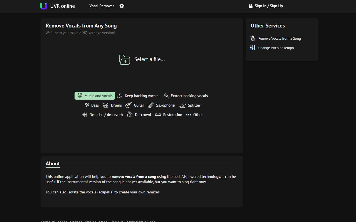Screen dimensions: 356x222
Task: Click the muted microphone icon in Other Services
Action: pos(253,38)
